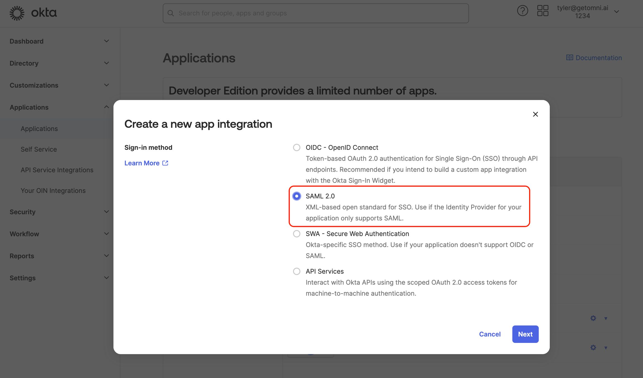Screen dimensions: 643x378
Task: Click the external link icon beside Learn More
Action: (165, 163)
